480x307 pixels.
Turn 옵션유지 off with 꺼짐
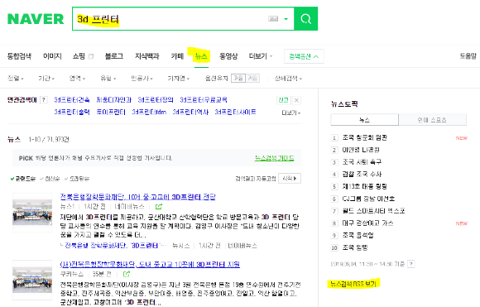252,79
